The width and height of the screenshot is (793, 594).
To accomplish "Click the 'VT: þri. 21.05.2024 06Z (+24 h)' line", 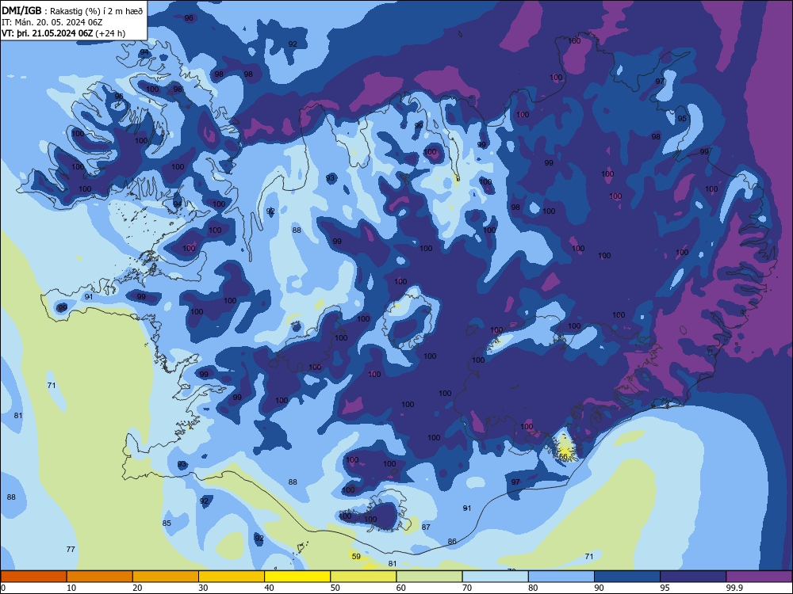I will click(63, 33).
